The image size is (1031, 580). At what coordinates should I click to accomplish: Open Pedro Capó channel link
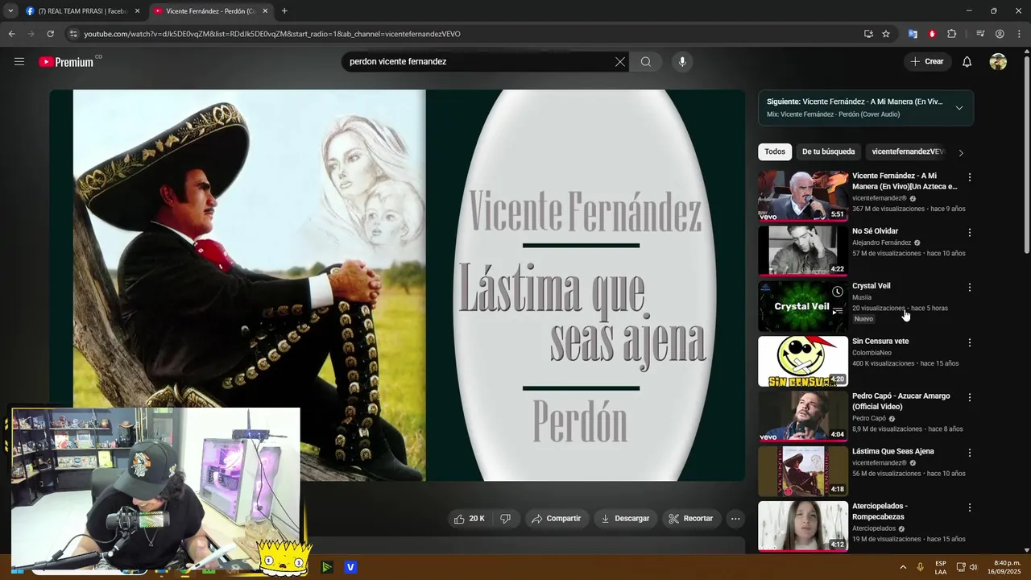tap(869, 418)
